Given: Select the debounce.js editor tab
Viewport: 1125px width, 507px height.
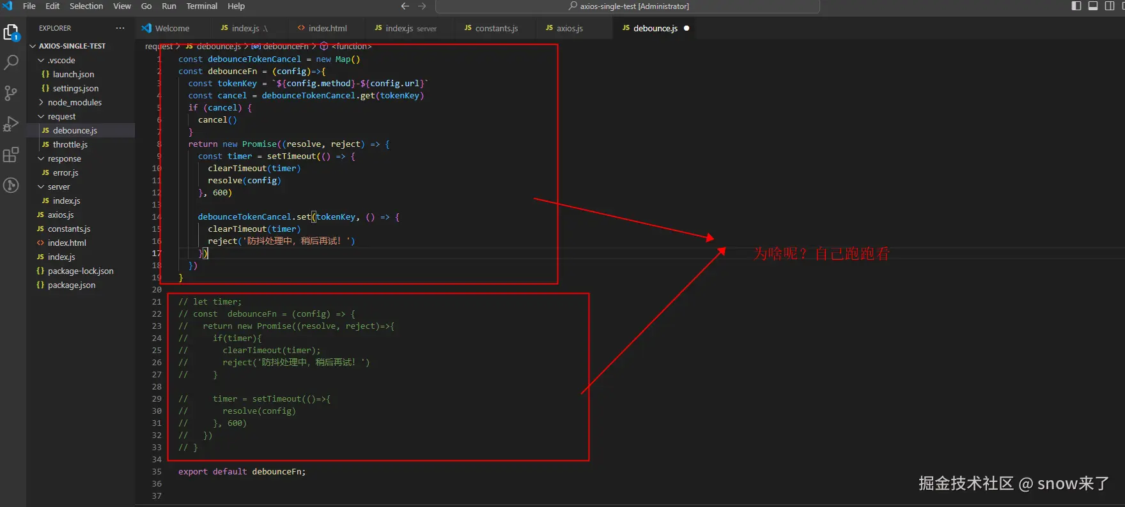Looking at the screenshot, I should coord(655,28).
